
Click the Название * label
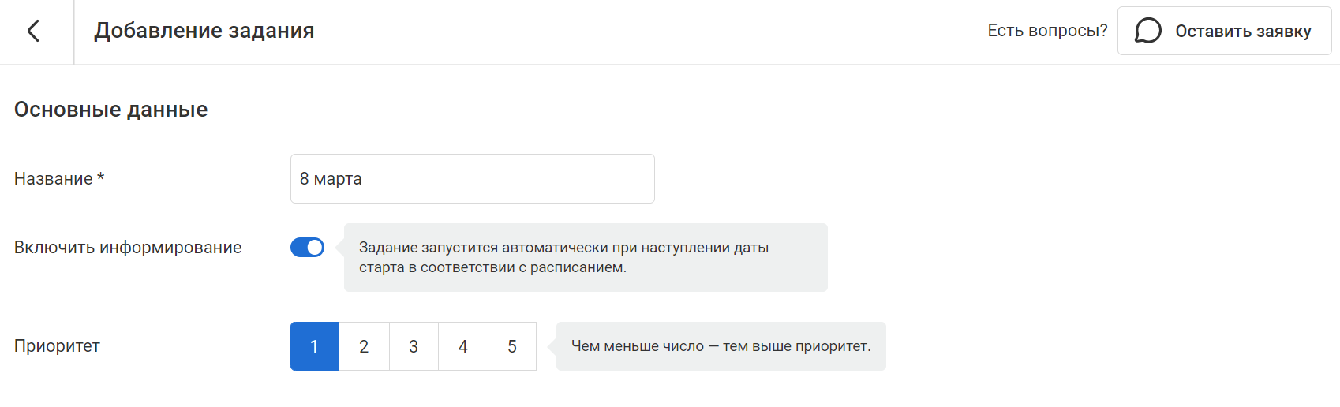tap(53, 179)
